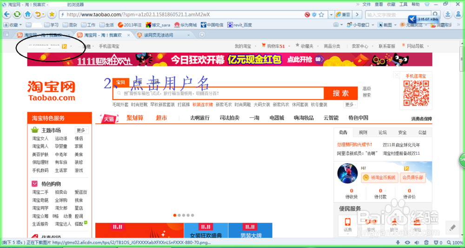Click the Taobao search input field

pyautogui.click(x=218, y=94)
